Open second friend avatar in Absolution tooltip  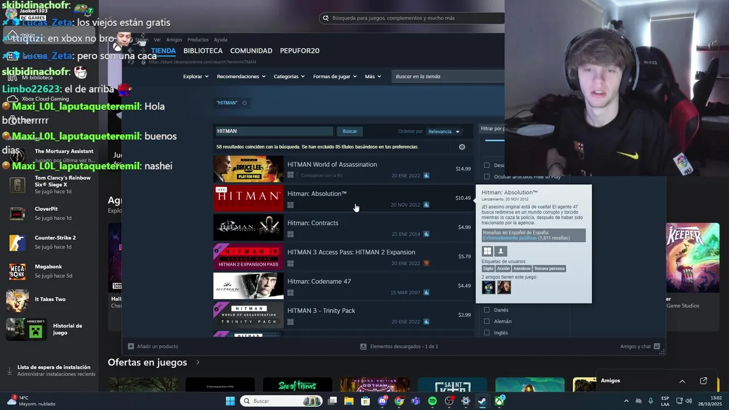[x=504, y=288]
